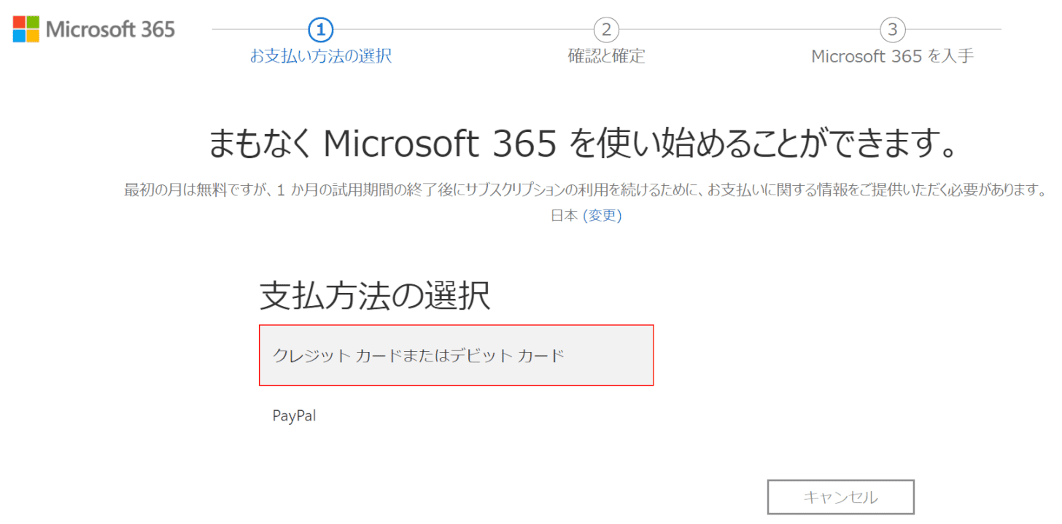Click the step 2 circle indicator
Viewport: 1062px width, 524px height.
point(606,30)
